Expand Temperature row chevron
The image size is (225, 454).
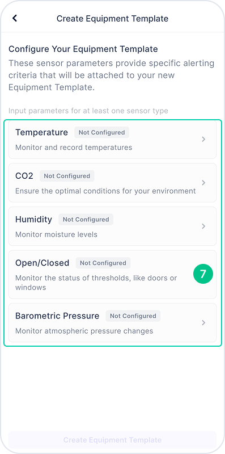coord(203,139)
